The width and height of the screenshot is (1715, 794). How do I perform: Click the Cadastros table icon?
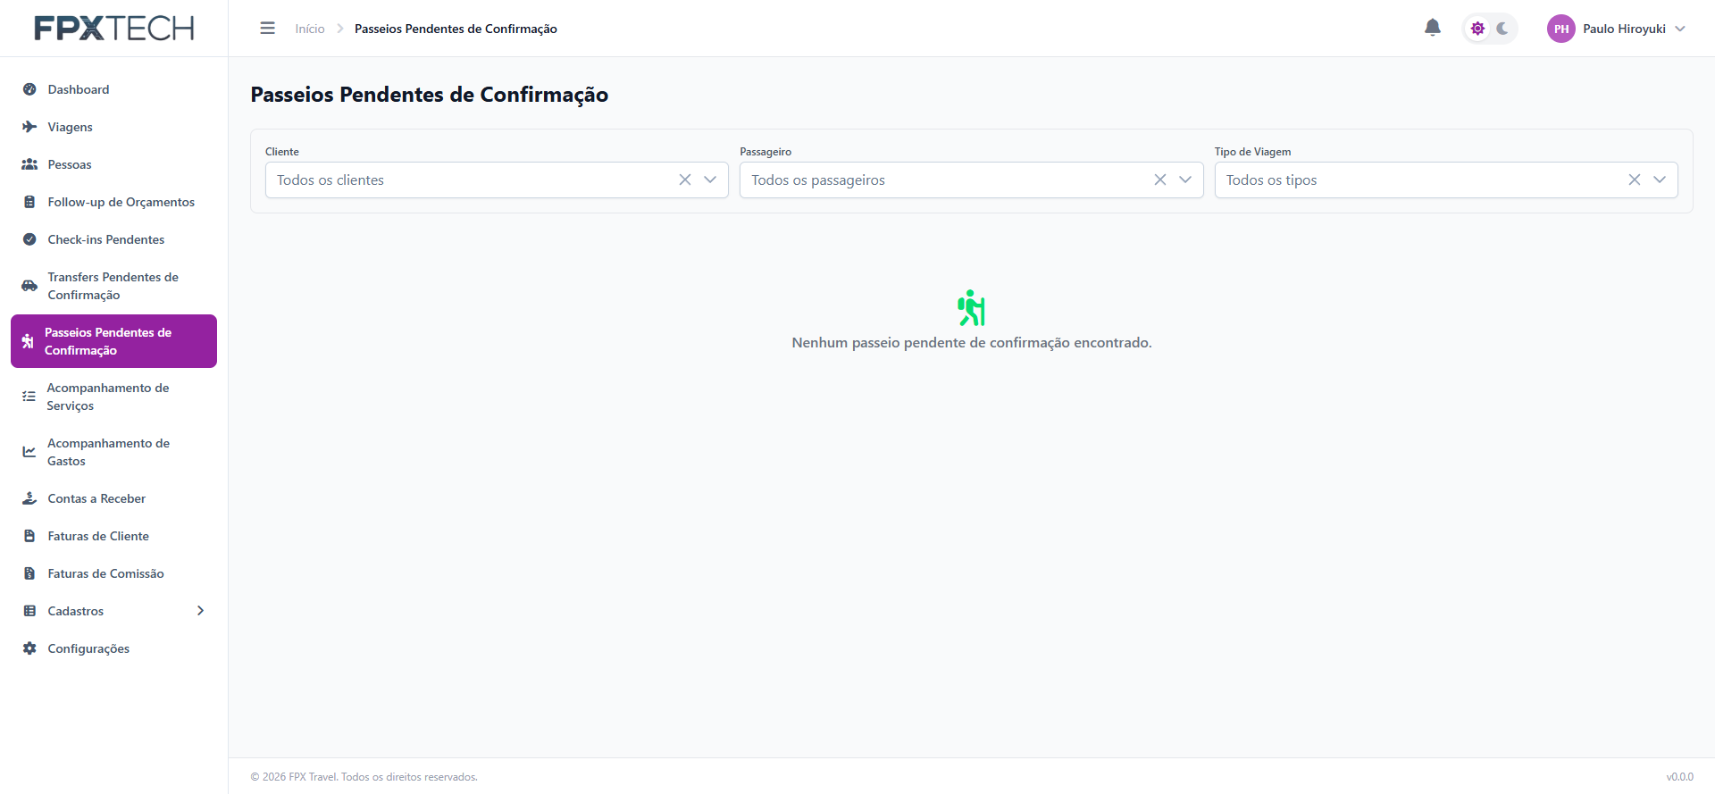(29, 611)
